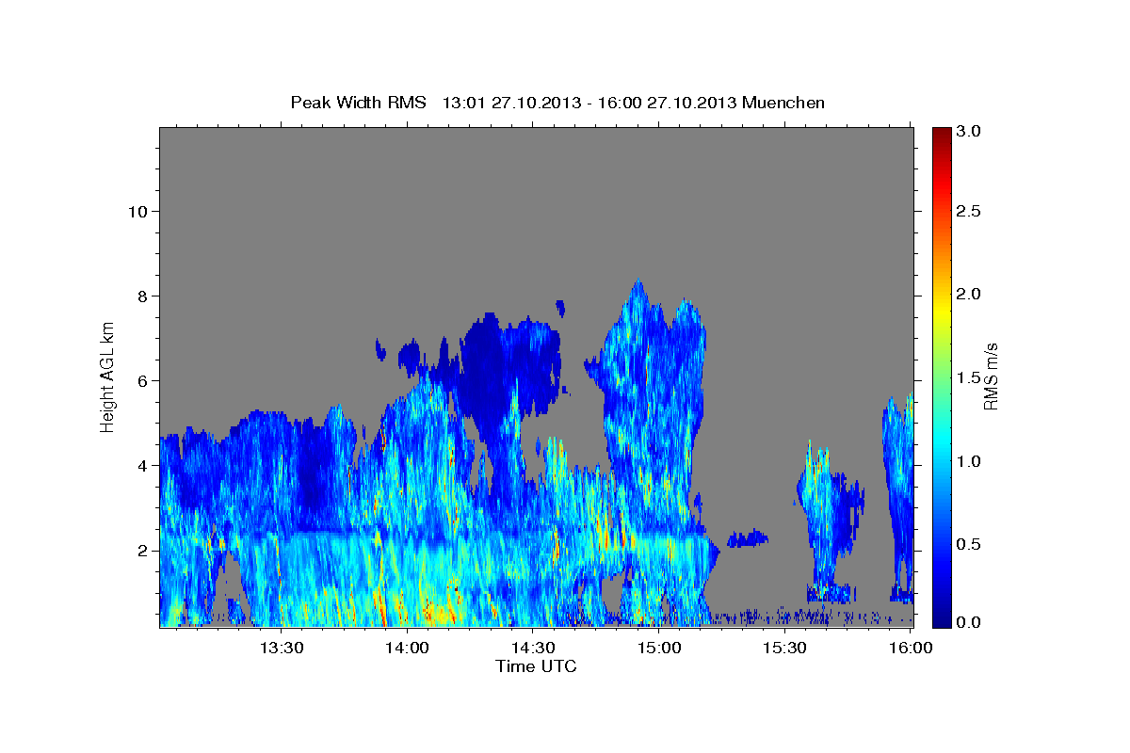Screen dimensions: 1130x753
Task: Click the colorbar value 0.0
Action: [967, 621]
